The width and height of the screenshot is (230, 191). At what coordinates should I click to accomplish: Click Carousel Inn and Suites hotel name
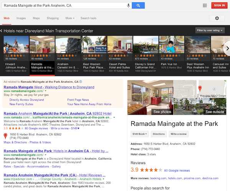tap(221, 66)
